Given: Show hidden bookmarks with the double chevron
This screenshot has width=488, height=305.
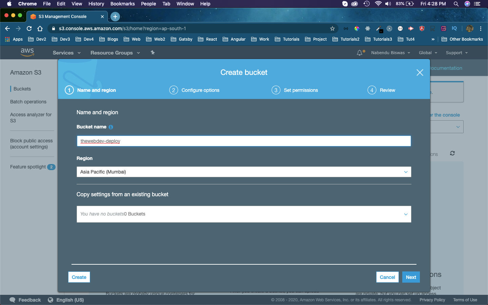Looking at the screenshot, I should 433,39.
